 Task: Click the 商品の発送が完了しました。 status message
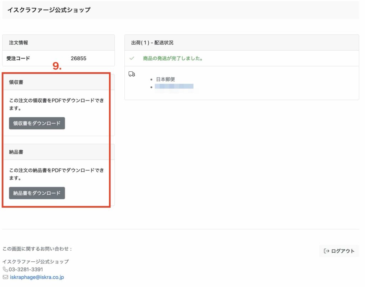[x=173, y=58]
